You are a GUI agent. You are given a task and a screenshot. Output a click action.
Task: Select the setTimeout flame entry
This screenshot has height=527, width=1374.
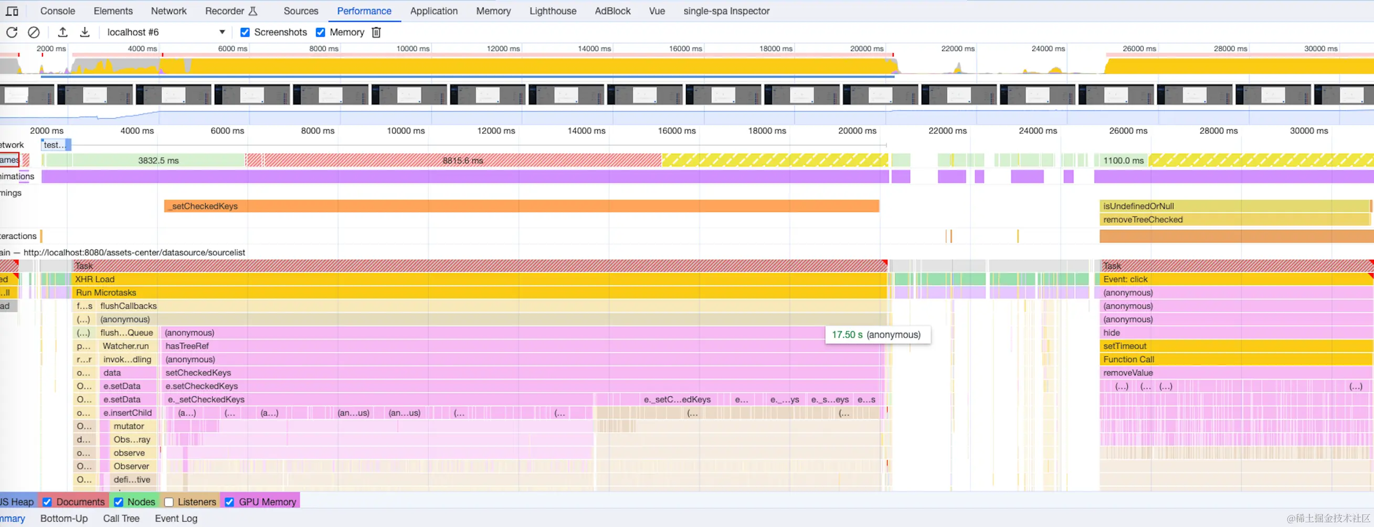tap(1236, 345)
